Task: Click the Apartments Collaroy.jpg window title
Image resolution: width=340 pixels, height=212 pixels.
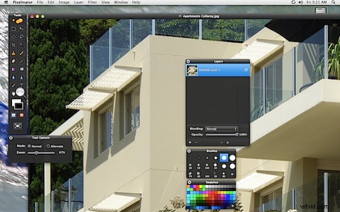Action: click(x=201, y=16)
